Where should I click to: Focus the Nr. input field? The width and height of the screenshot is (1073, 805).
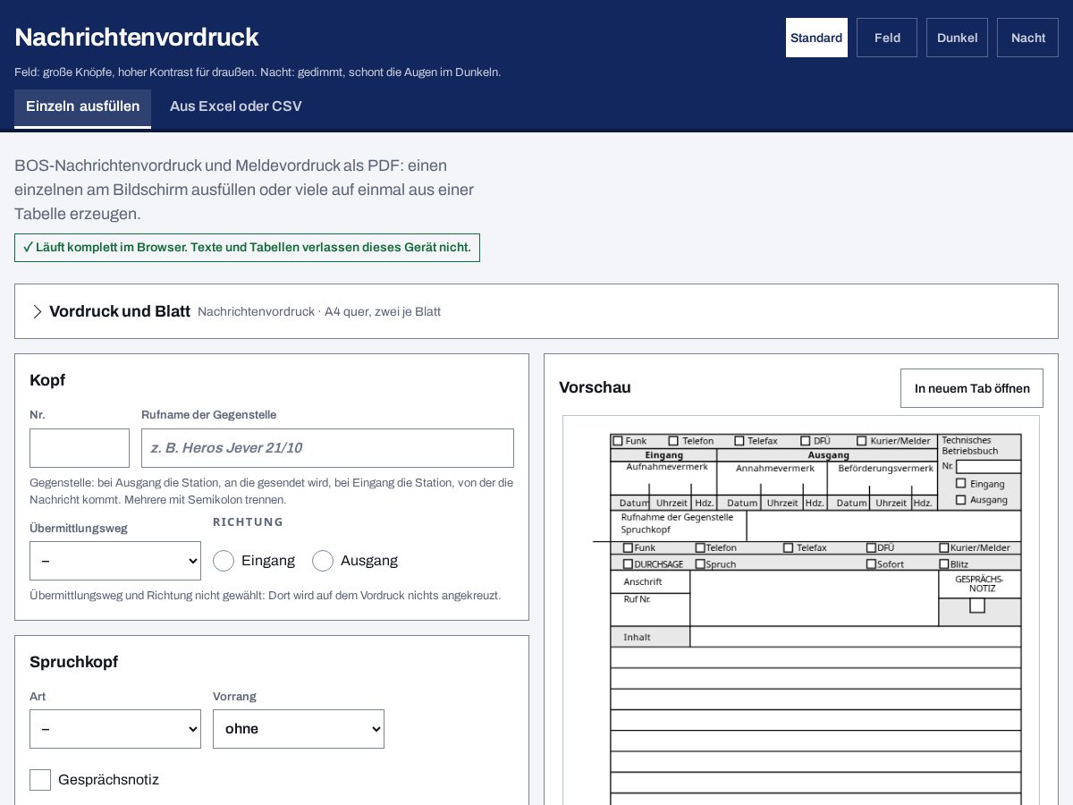click(80, 448)
